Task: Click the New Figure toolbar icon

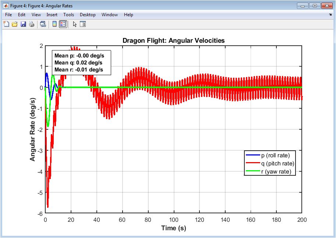Action: (6, 24)
